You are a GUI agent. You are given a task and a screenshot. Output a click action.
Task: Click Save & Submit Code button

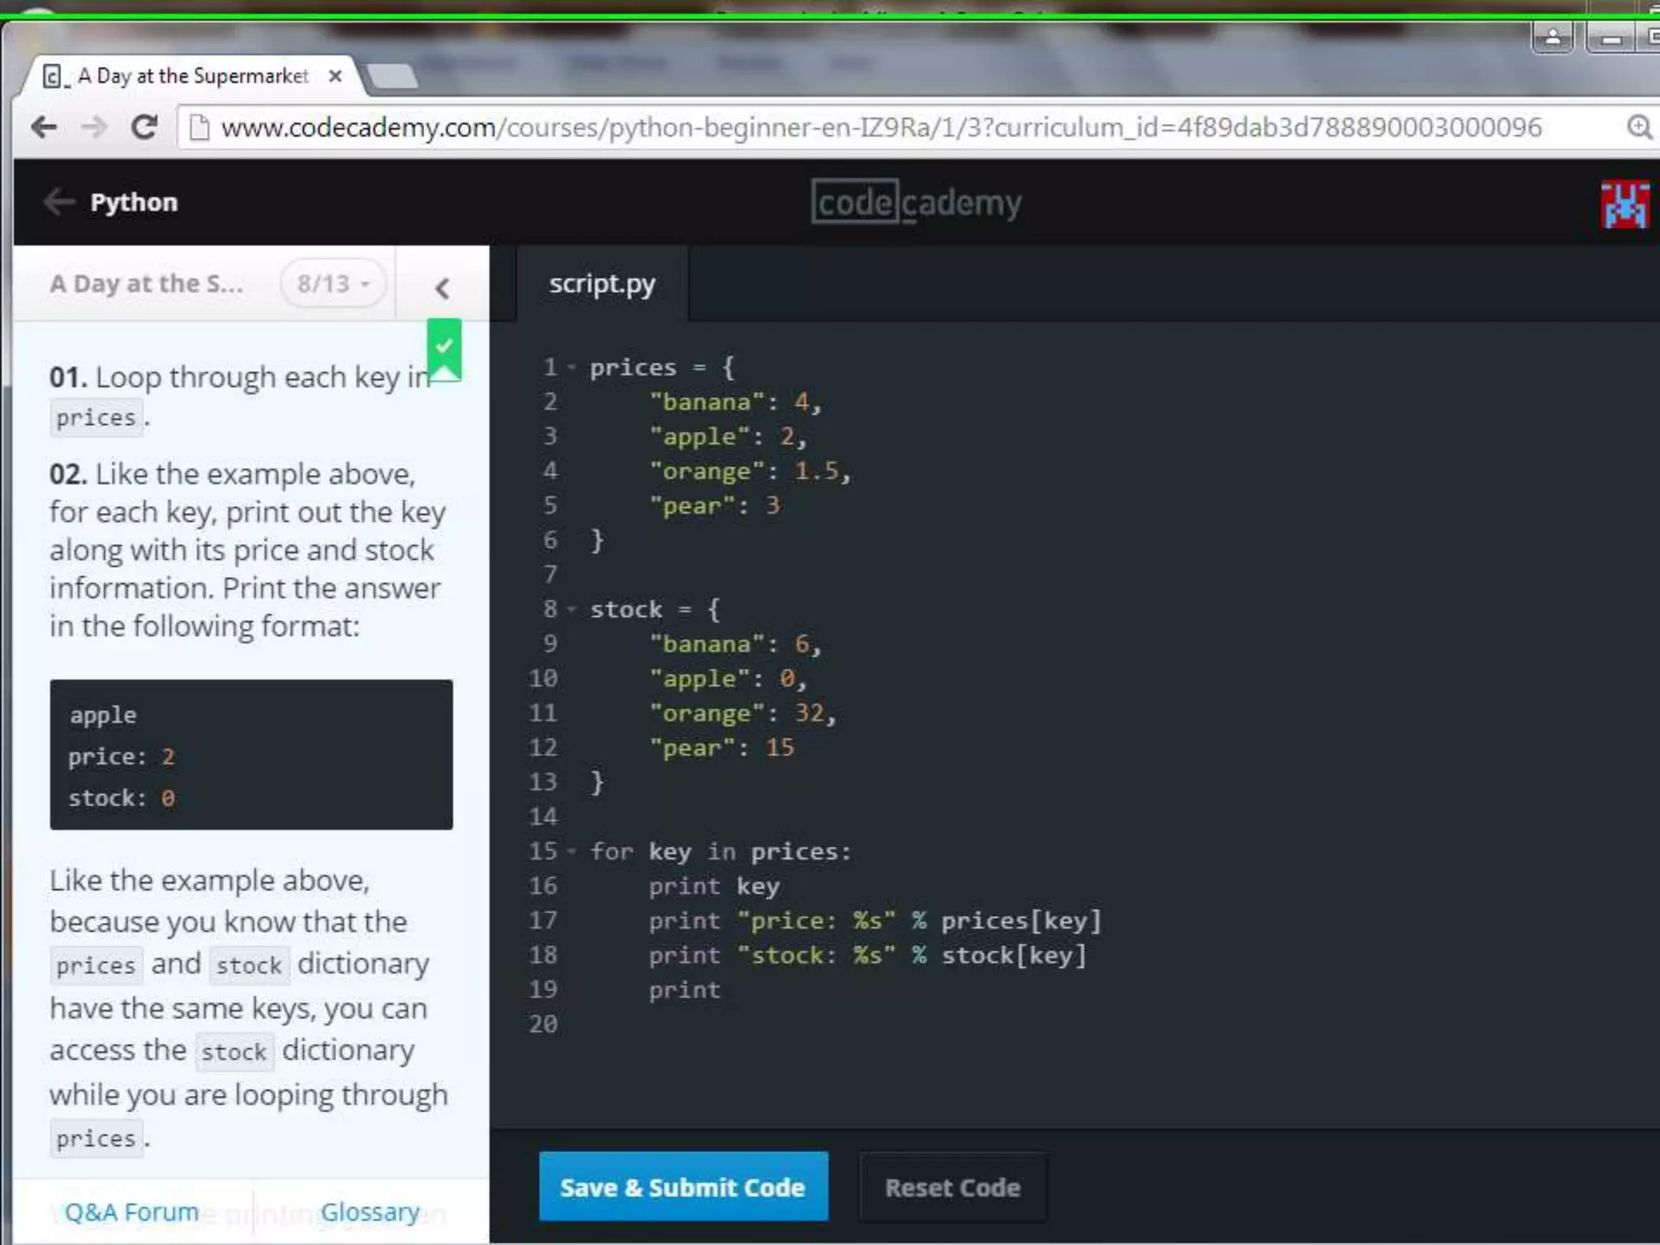pos(682,1187)
